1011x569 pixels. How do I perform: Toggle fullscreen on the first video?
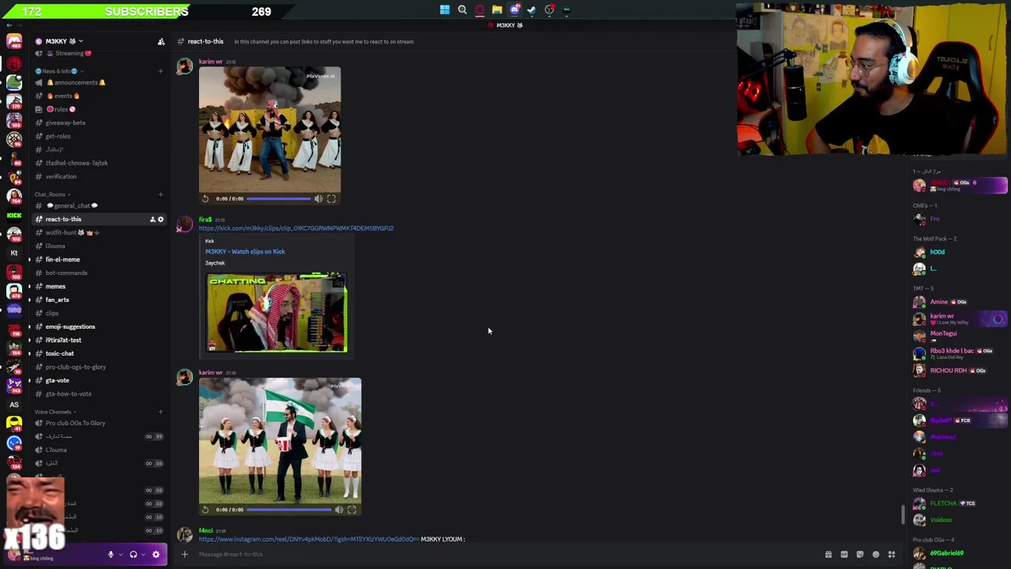[x=331, y=198]
